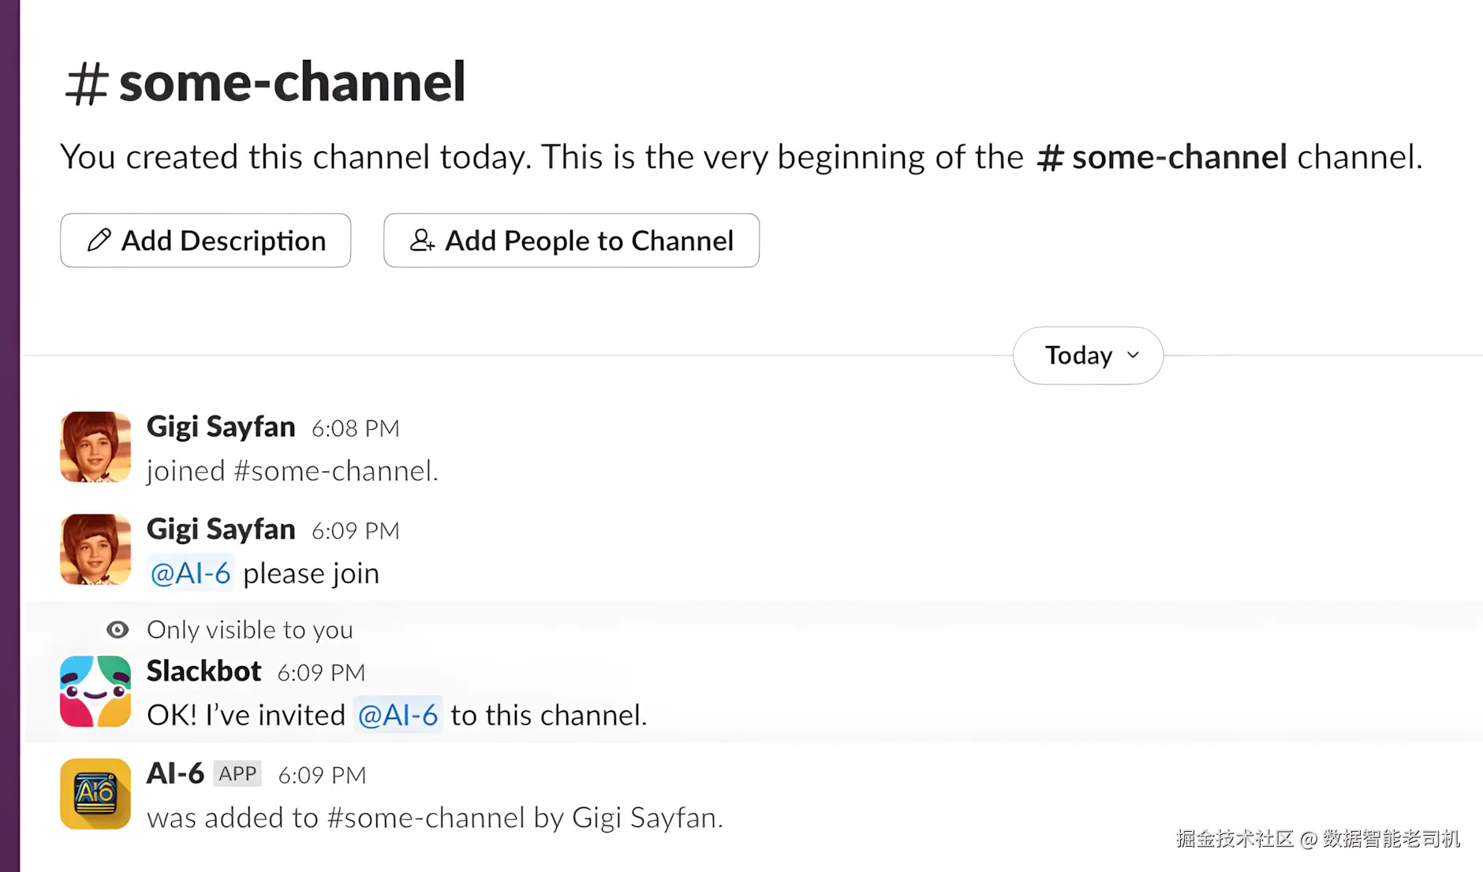
Task: Click the Slackbot avatar icon
Action: click(95, 691)
